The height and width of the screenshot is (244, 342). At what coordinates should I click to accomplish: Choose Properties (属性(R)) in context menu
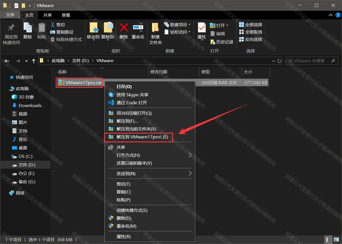(x=150, y=237)
